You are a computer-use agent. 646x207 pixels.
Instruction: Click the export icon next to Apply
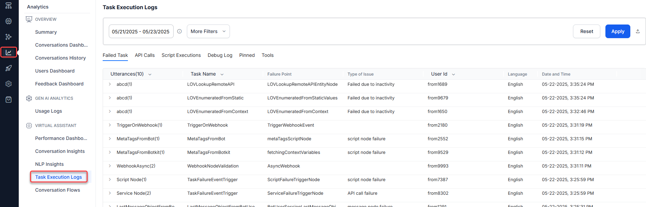coord(638,31)
